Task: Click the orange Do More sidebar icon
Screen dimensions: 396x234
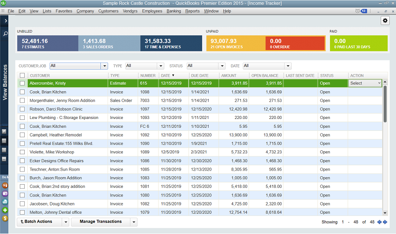Action: point(5,185)
